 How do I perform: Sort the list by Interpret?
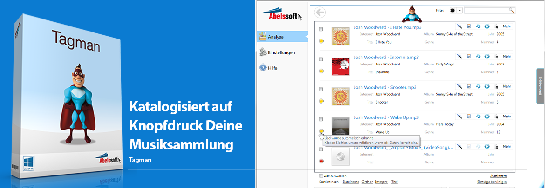[x=381, y=182]
